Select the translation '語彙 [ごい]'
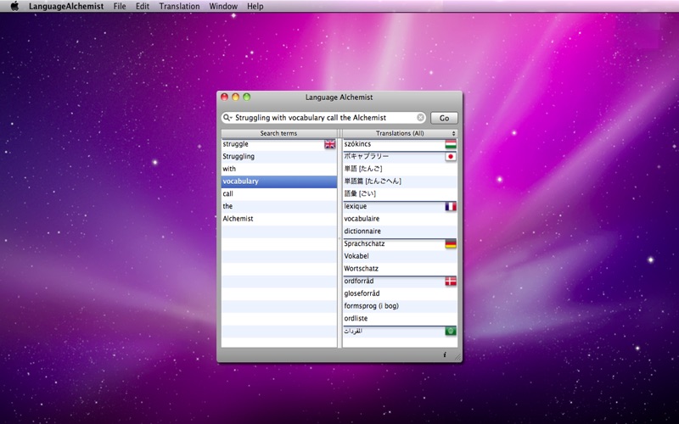679x424 pixels. [400, 194]
